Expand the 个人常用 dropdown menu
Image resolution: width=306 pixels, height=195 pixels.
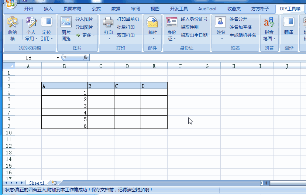[31, 38]
